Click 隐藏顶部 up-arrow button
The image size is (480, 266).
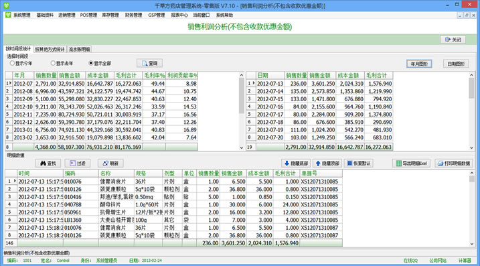coord(327,163)
